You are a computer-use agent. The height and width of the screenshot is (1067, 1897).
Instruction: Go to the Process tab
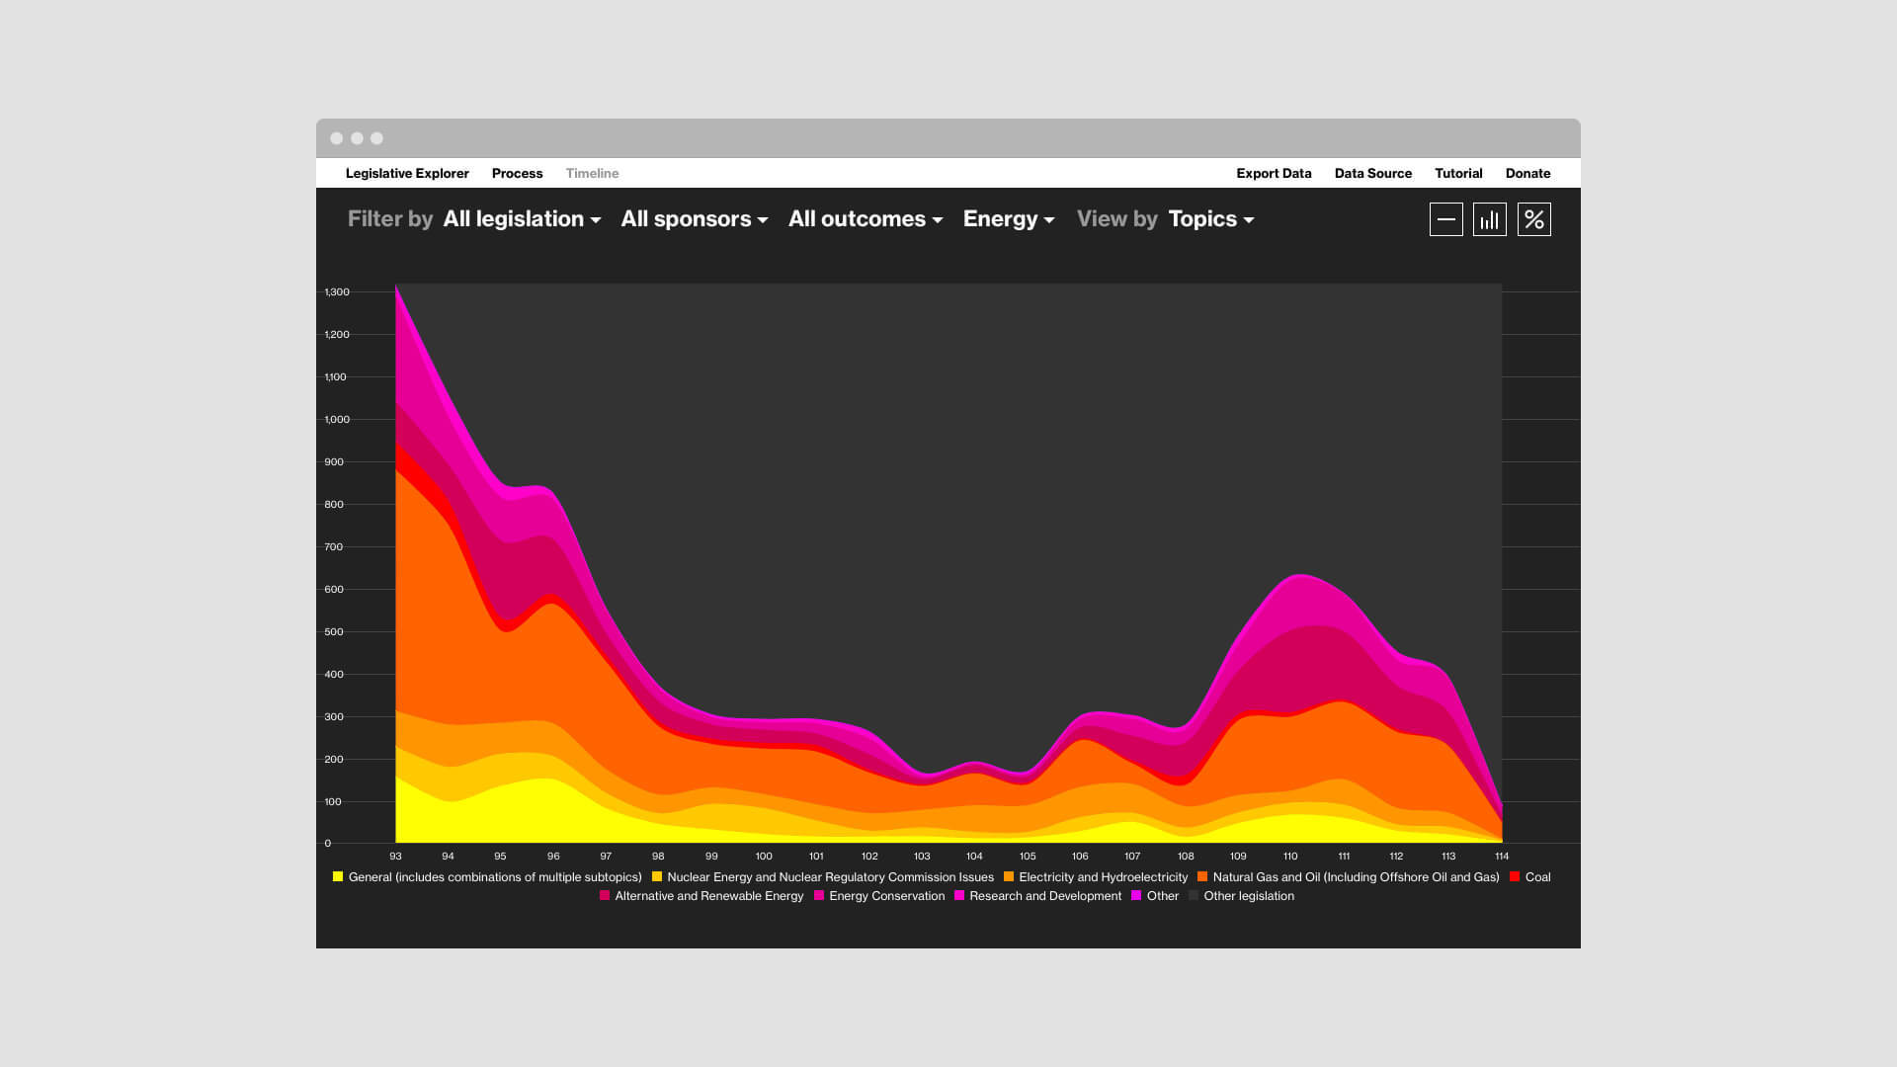click(517, 173)
